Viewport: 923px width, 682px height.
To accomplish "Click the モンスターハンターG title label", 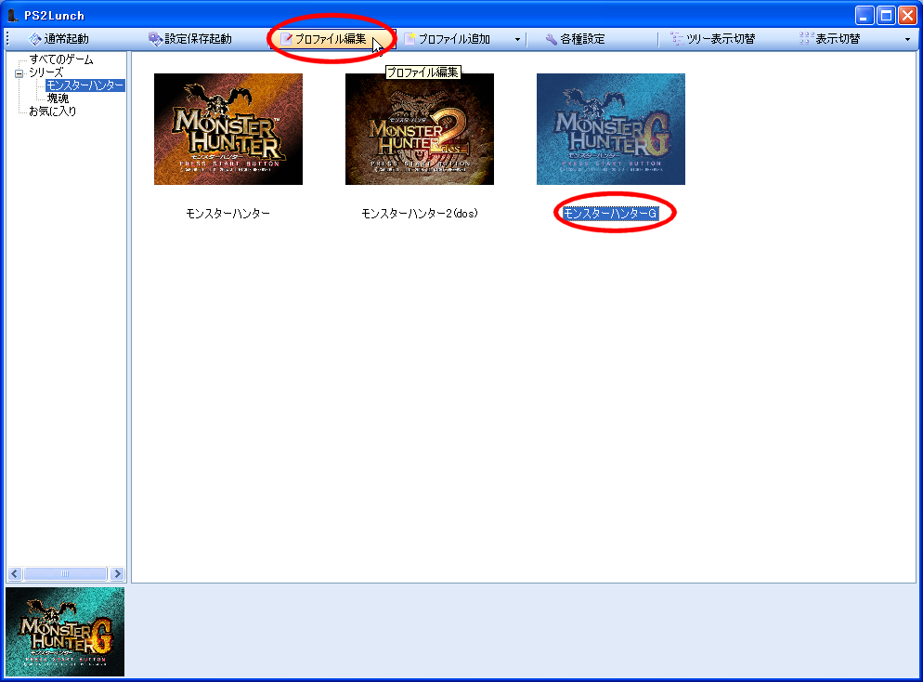I will (610, 213).
